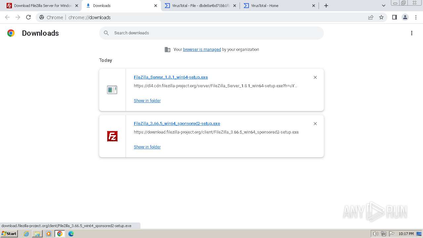This screenshot has height=238, width=423.
Task: Open the Action Center flag icon
Action: pos(392,234)
